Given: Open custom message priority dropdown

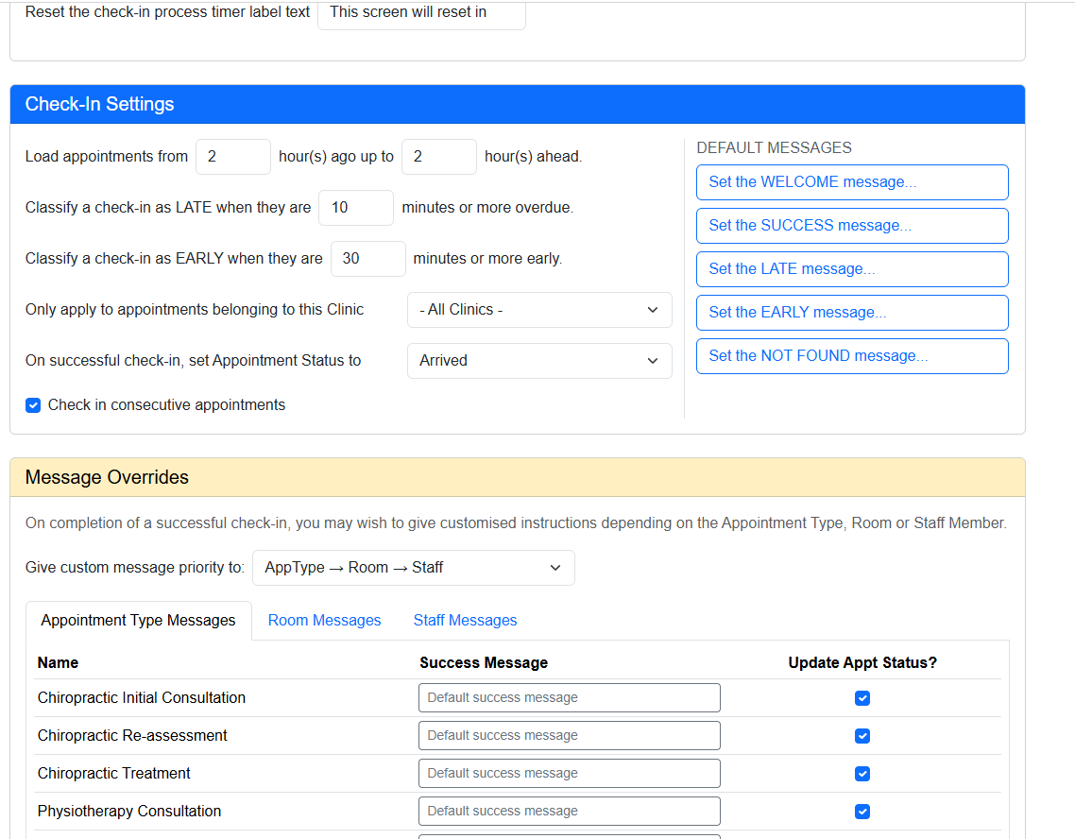Looking at the screenshot, I should [x=414, y=568].
